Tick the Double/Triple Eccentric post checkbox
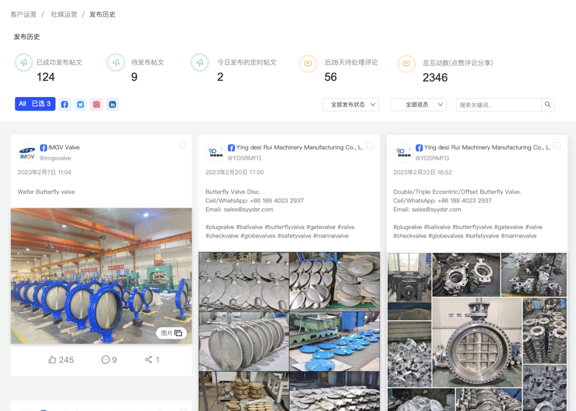 click(x=557, y=146)
